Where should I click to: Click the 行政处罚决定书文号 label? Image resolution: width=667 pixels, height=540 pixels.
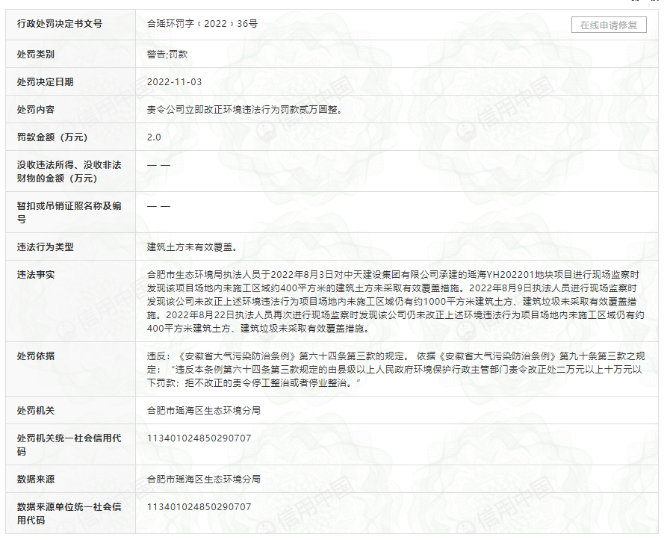(60, 24)
